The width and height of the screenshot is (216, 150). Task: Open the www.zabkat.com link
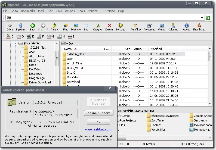(98, 129)
